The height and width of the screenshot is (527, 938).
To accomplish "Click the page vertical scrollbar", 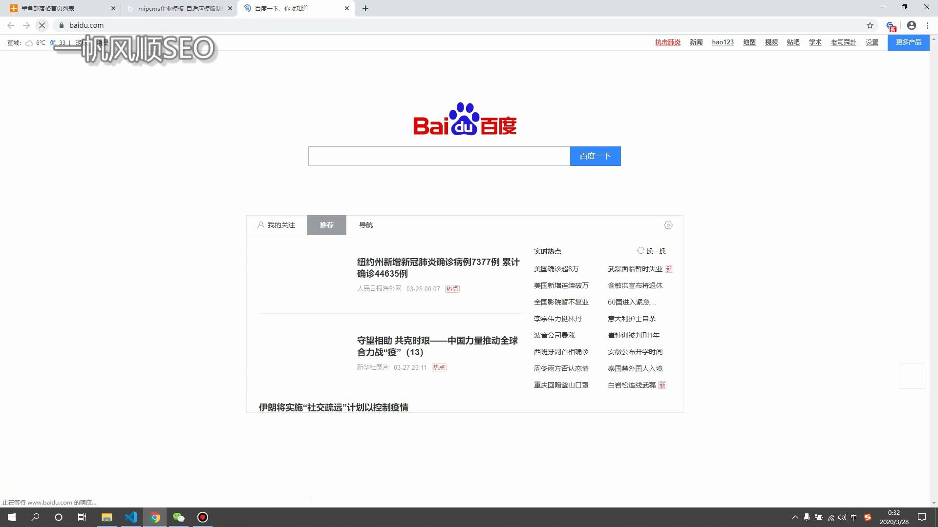I will 934,271.
